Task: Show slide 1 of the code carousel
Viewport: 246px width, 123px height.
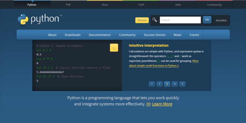Action: click(x=152, y=84)
